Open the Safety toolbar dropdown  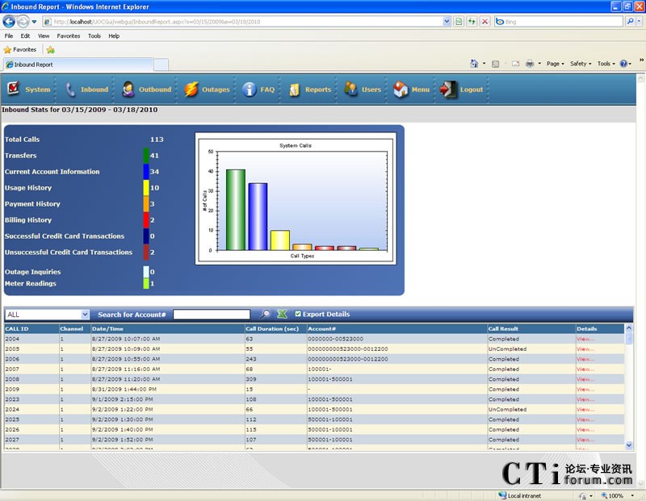coord(581,64)
